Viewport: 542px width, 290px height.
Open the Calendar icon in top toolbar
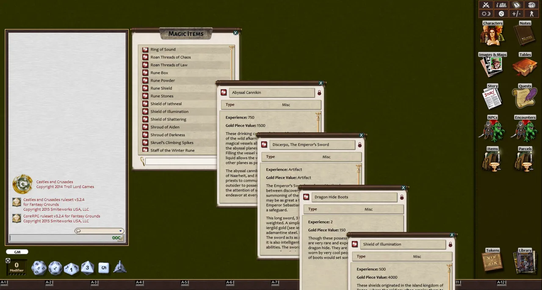coord(516,5)
